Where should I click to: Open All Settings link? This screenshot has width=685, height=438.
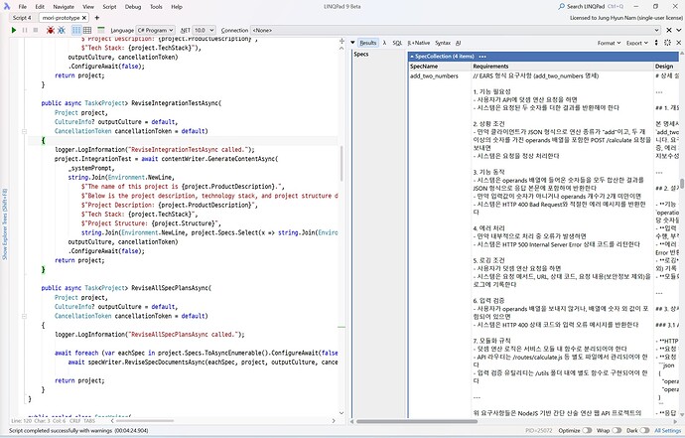coord(668,431)
